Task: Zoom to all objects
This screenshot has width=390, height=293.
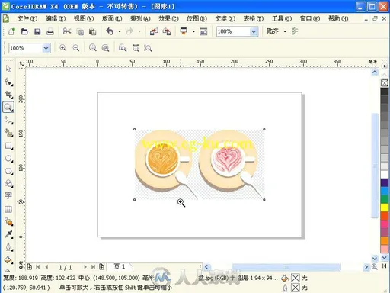Action: 105,48
